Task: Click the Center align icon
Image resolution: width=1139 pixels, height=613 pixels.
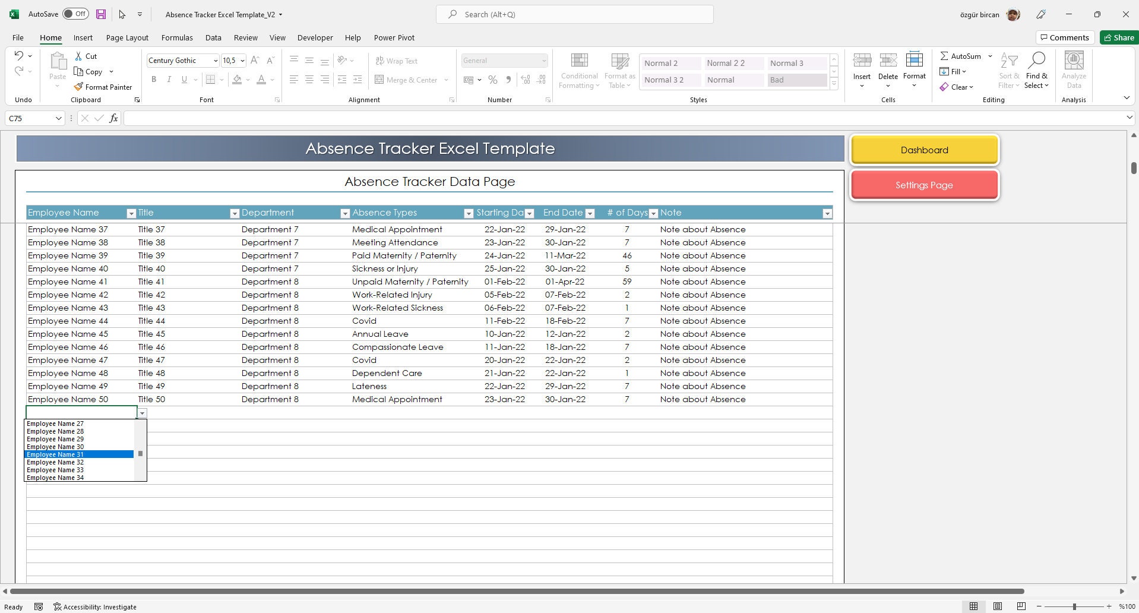Action: pos(309,80)
